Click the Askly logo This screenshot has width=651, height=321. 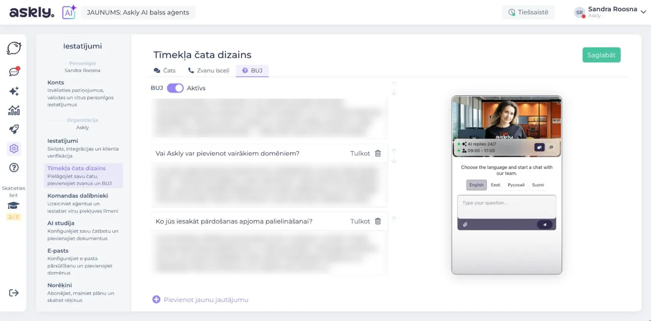(31, 13)
